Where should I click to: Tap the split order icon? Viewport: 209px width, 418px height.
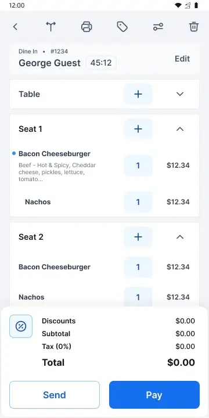(51, 27)
